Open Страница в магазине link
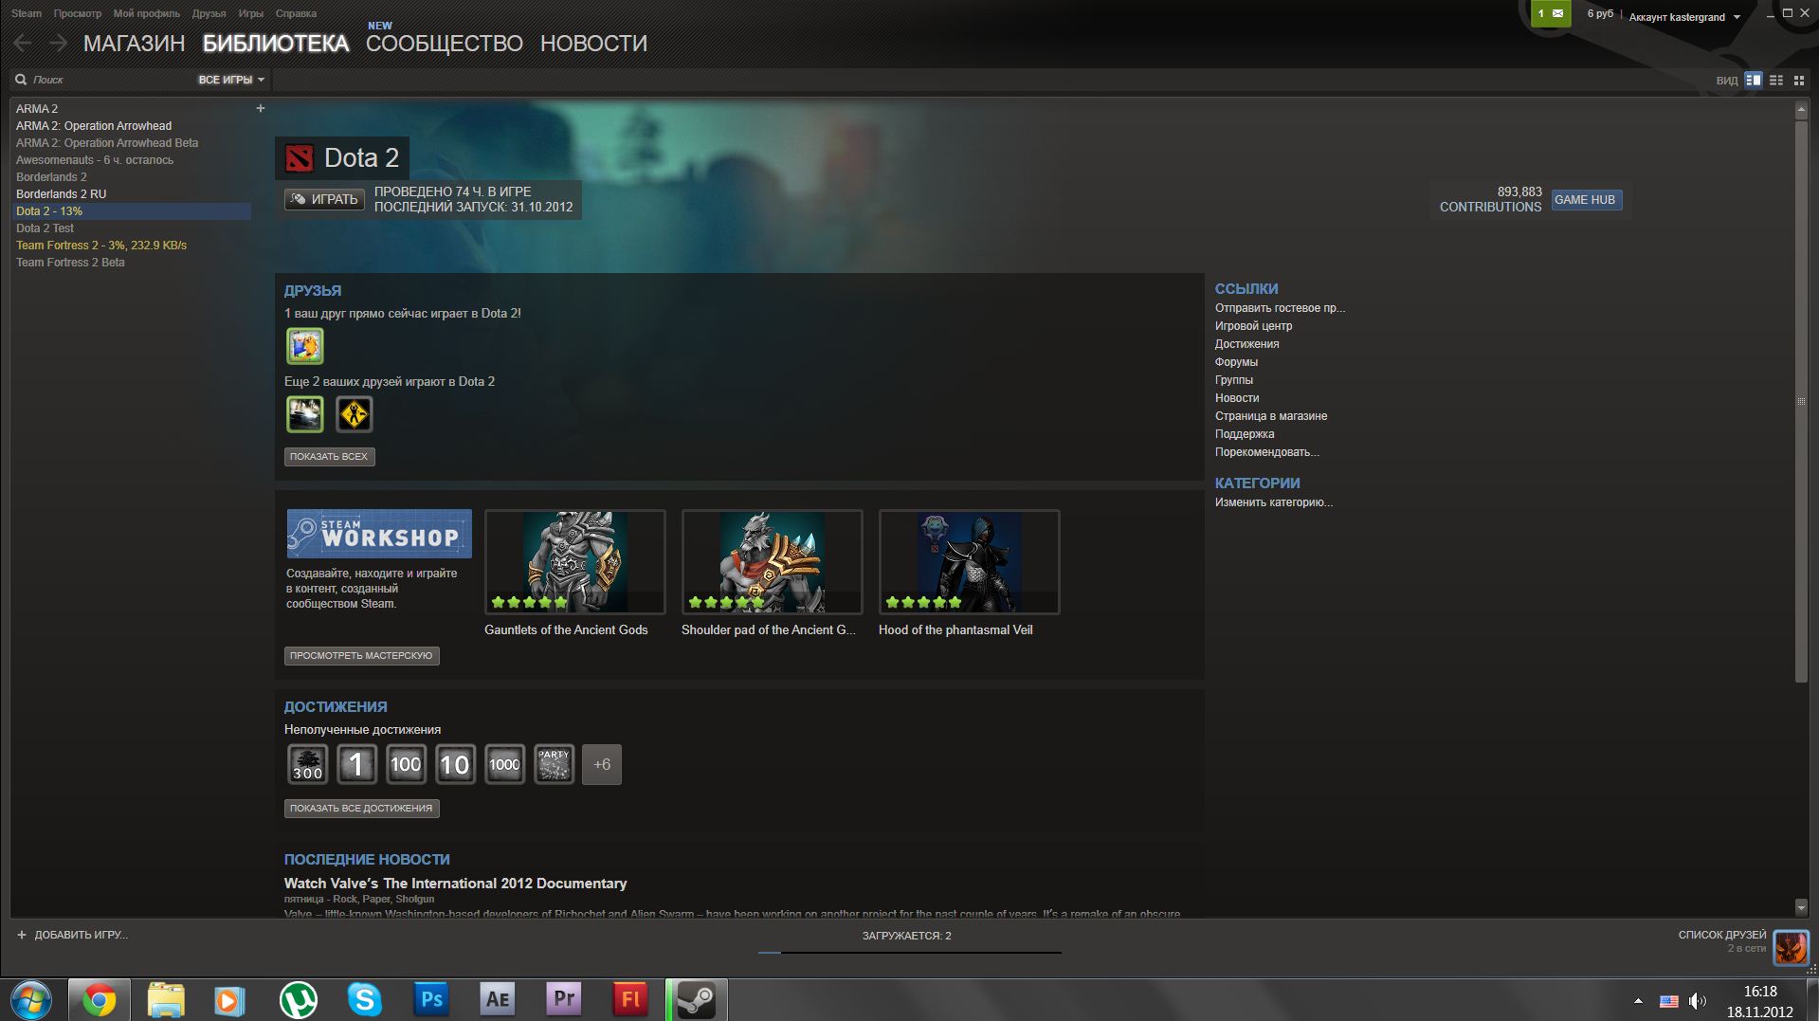 (1271, 416)
